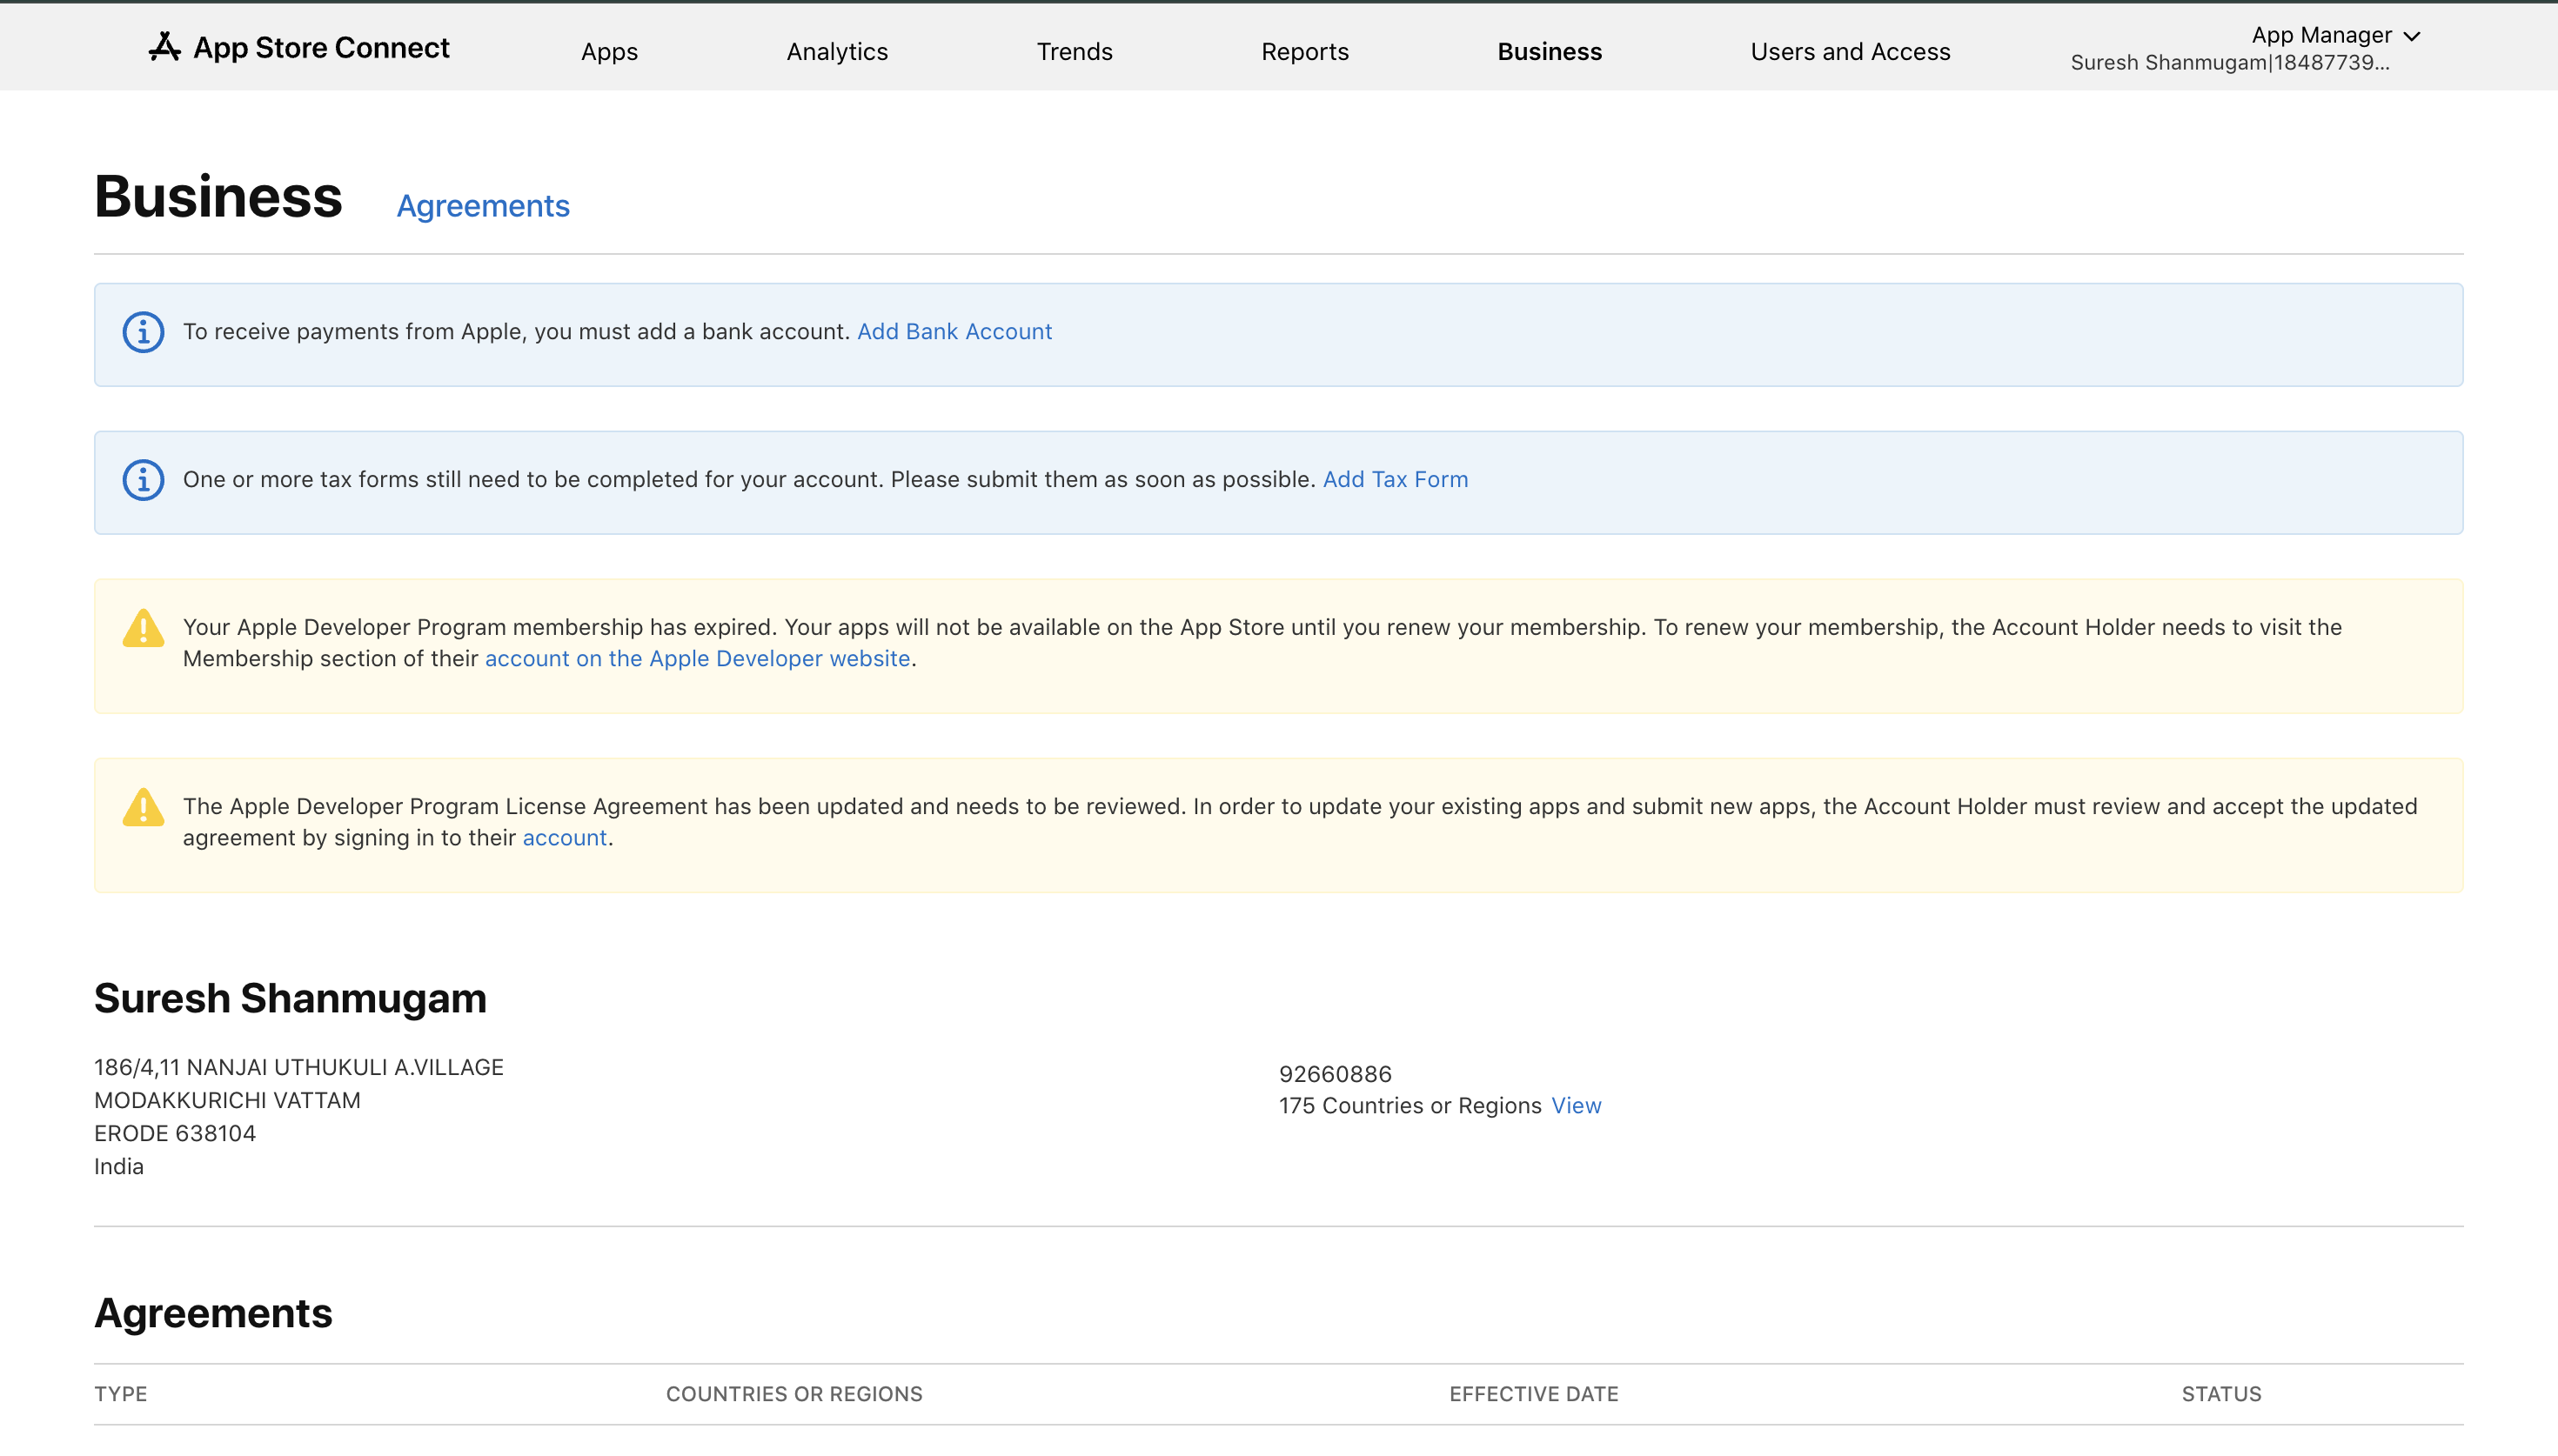Image resolution: width=2558 pixels, height=1456 pixels.
Task: Go to Trends in the top navigation
Action: coord(1074,51)
